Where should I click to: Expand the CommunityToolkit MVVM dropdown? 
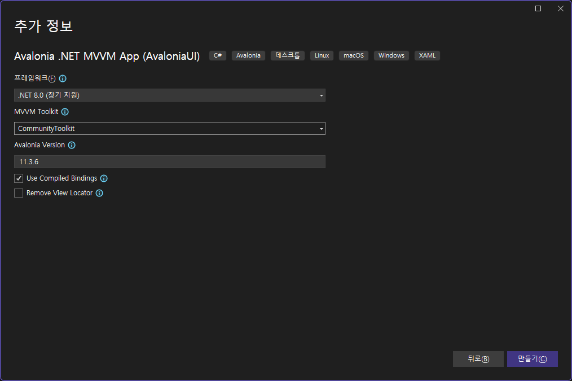pos(170,129)
